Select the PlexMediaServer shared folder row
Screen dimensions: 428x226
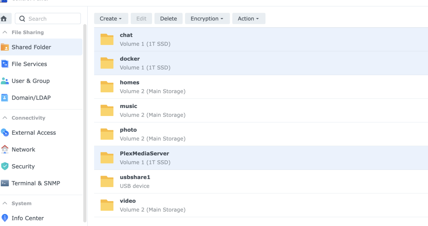[x=234, y=157]
